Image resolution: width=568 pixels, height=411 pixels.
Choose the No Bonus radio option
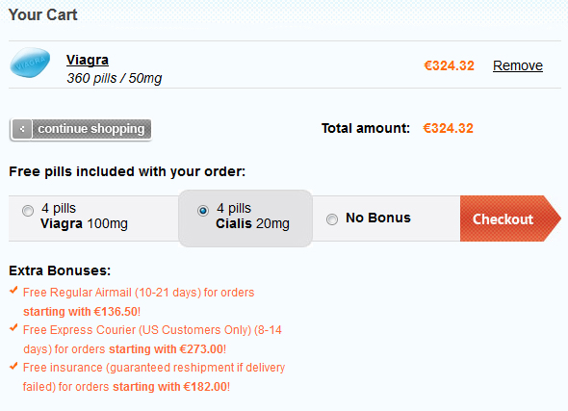(x=332, y=219)
